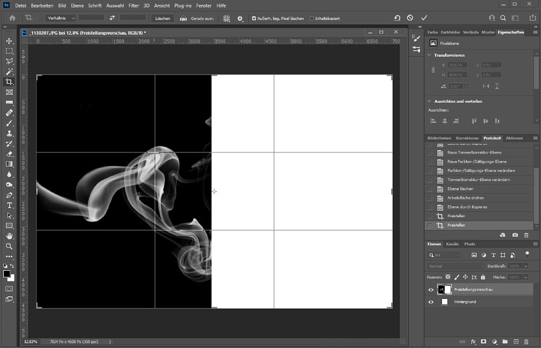Screen dimensions: 541x348
Task: Select the Type tool
Action: [x=9, y=205]
